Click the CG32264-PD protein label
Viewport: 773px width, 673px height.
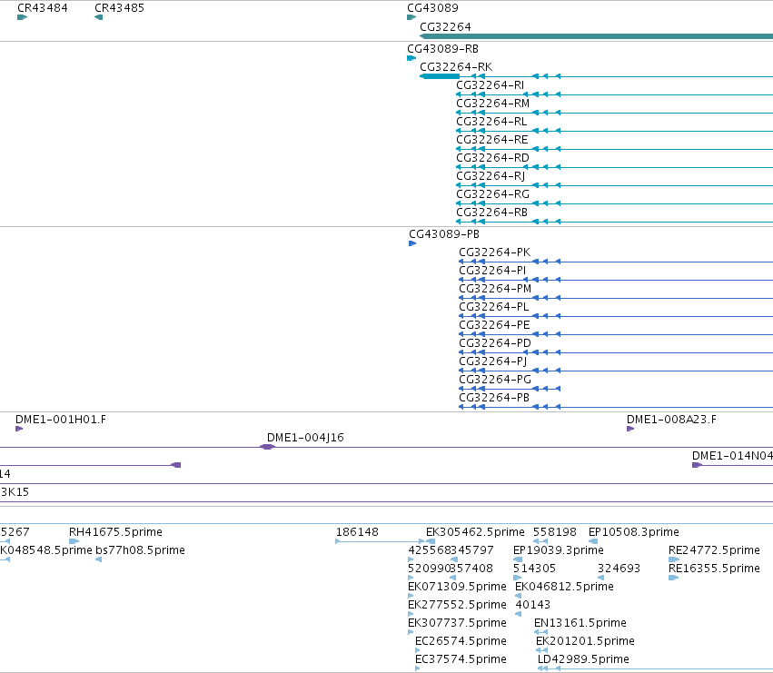click(x=495, y=343)
